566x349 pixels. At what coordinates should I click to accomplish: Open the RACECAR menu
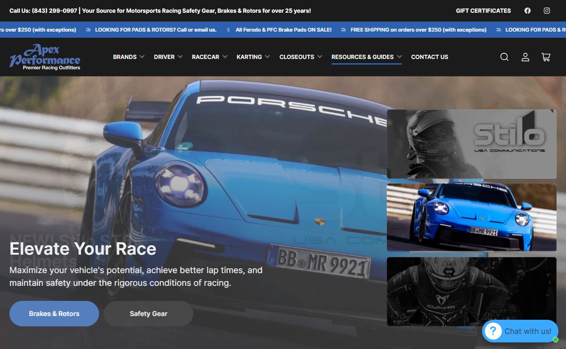click(x=206, y=57)
